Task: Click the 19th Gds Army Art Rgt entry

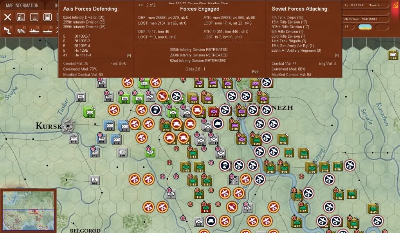Action: [x=293, y=46]
